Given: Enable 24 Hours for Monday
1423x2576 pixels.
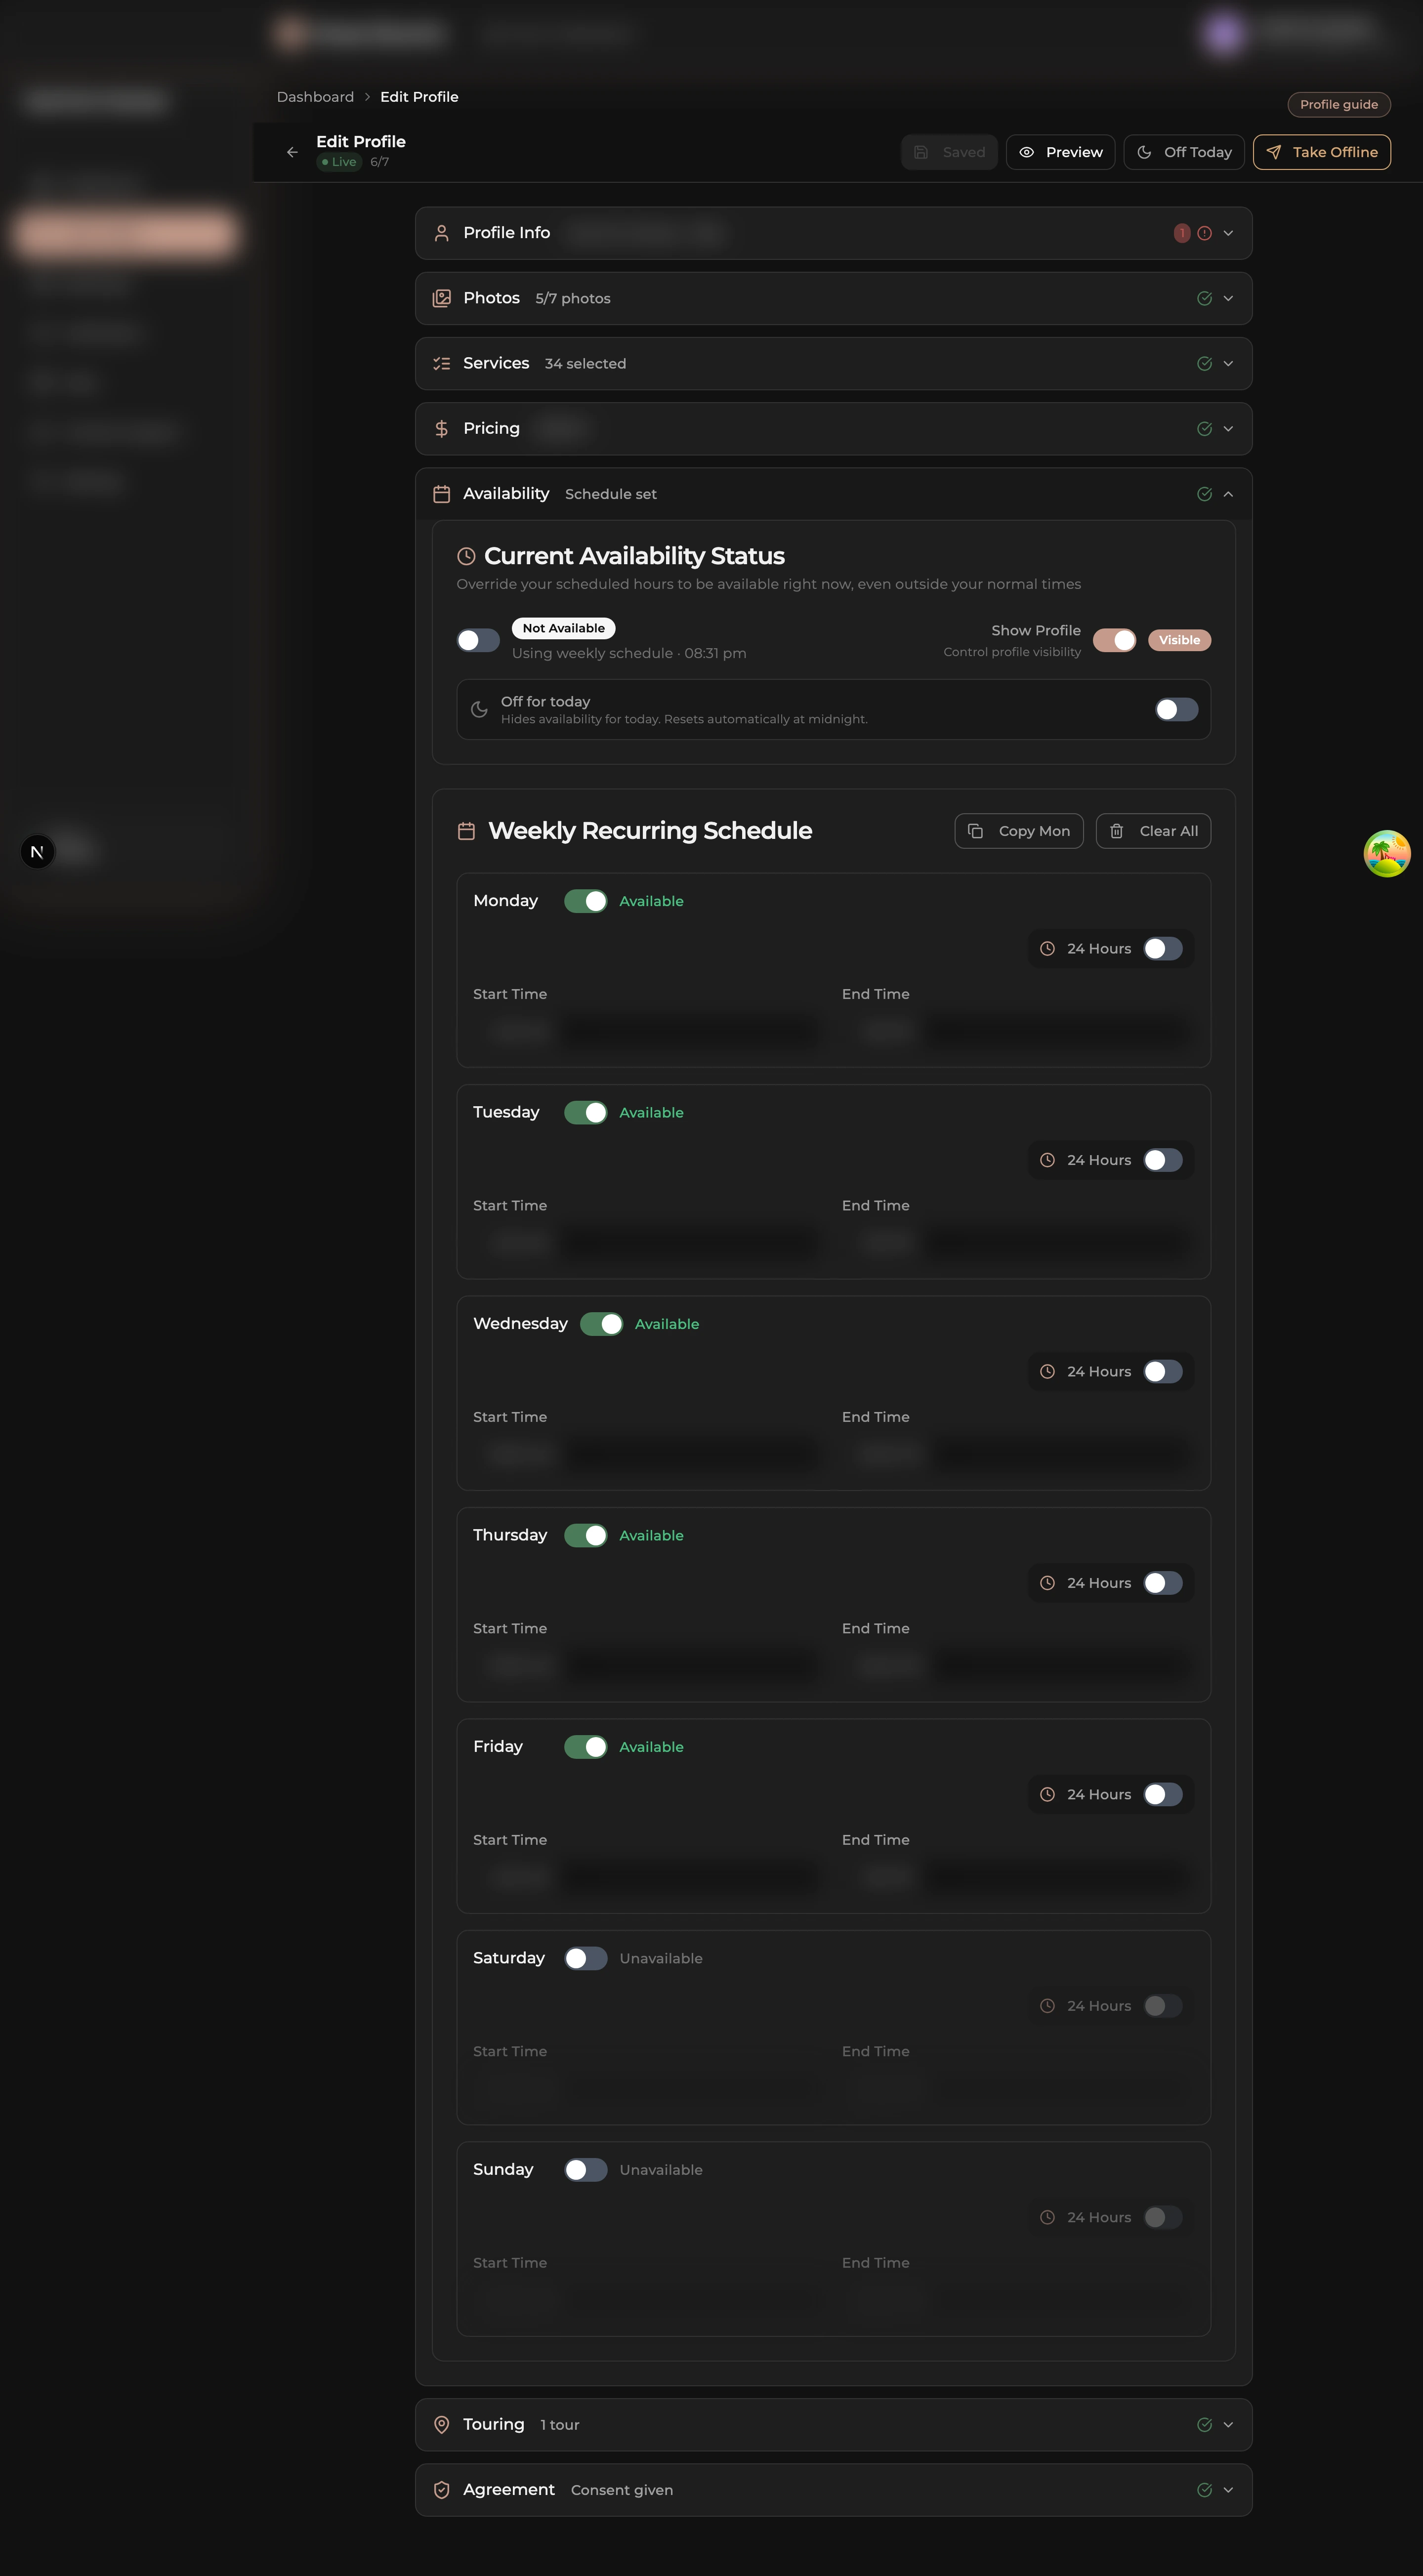Looking at the screenshot, I should point(1162,948).
